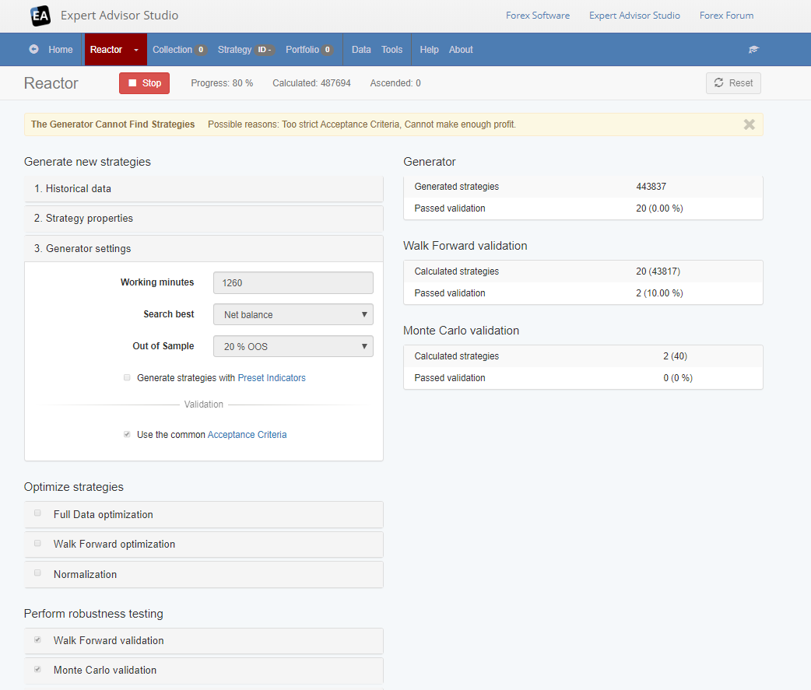Click the graduation cap icon in navbar
Screen dimensions: 811x690
click(x=753, y=50)
